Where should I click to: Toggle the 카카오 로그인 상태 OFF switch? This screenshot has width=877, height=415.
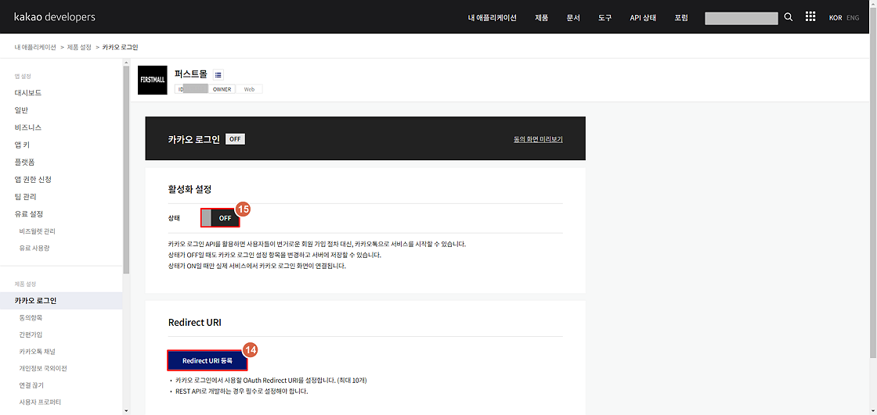point(220,218)
